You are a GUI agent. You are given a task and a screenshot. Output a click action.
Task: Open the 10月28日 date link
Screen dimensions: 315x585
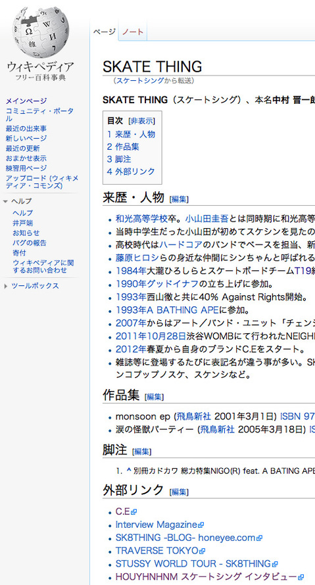click(x=166, y=337)
